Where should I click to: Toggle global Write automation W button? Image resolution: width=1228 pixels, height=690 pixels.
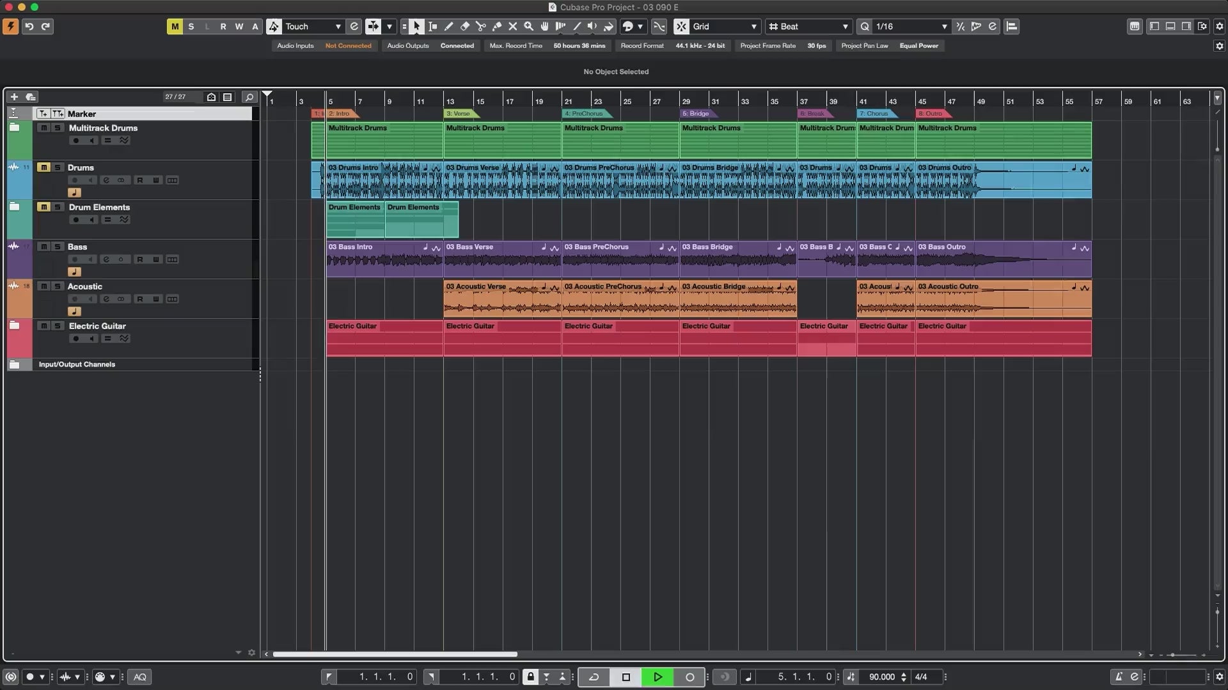(239, 26)
